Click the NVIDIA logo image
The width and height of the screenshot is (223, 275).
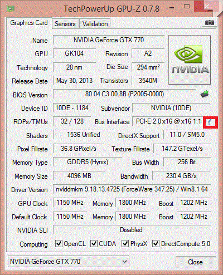point(190,60)
